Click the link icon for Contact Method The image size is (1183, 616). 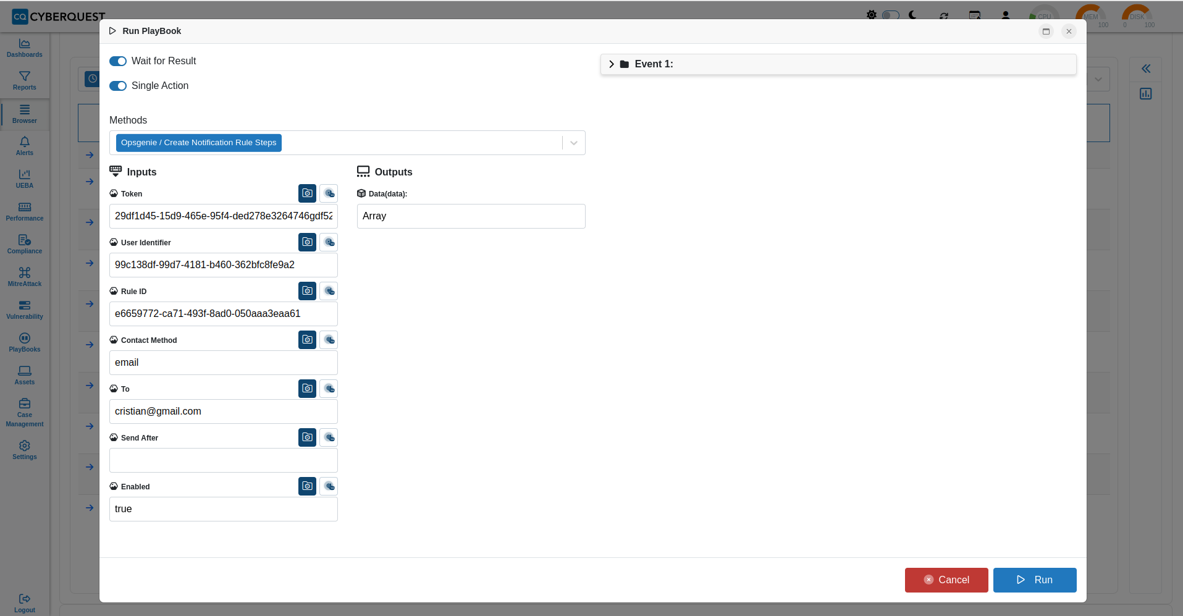click(x=329, y=340)
